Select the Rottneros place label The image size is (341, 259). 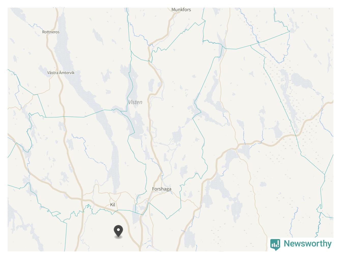pos(51,32)
